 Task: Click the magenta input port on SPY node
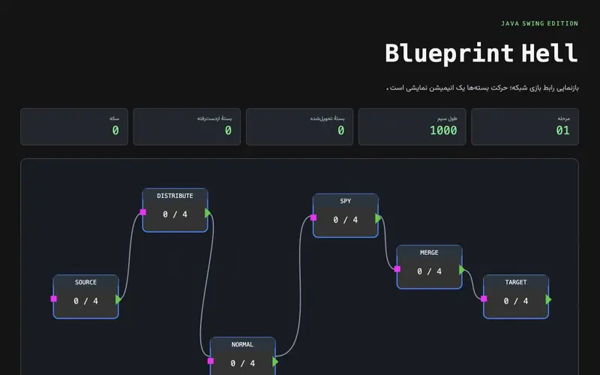(313, 217)
